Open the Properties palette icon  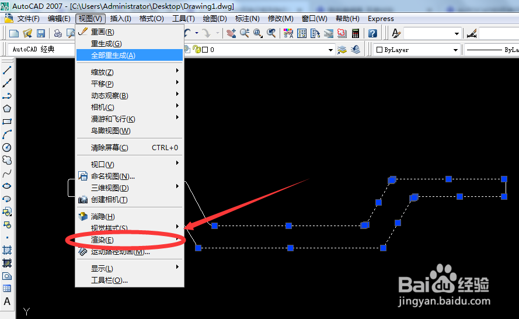point(288,33)
